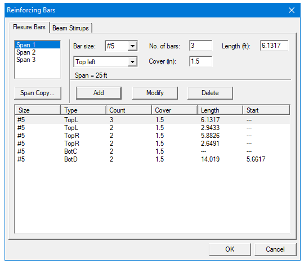Select the TopR row with length 5.8826
This screenshot has height=264, width=304.
point(153,136)
